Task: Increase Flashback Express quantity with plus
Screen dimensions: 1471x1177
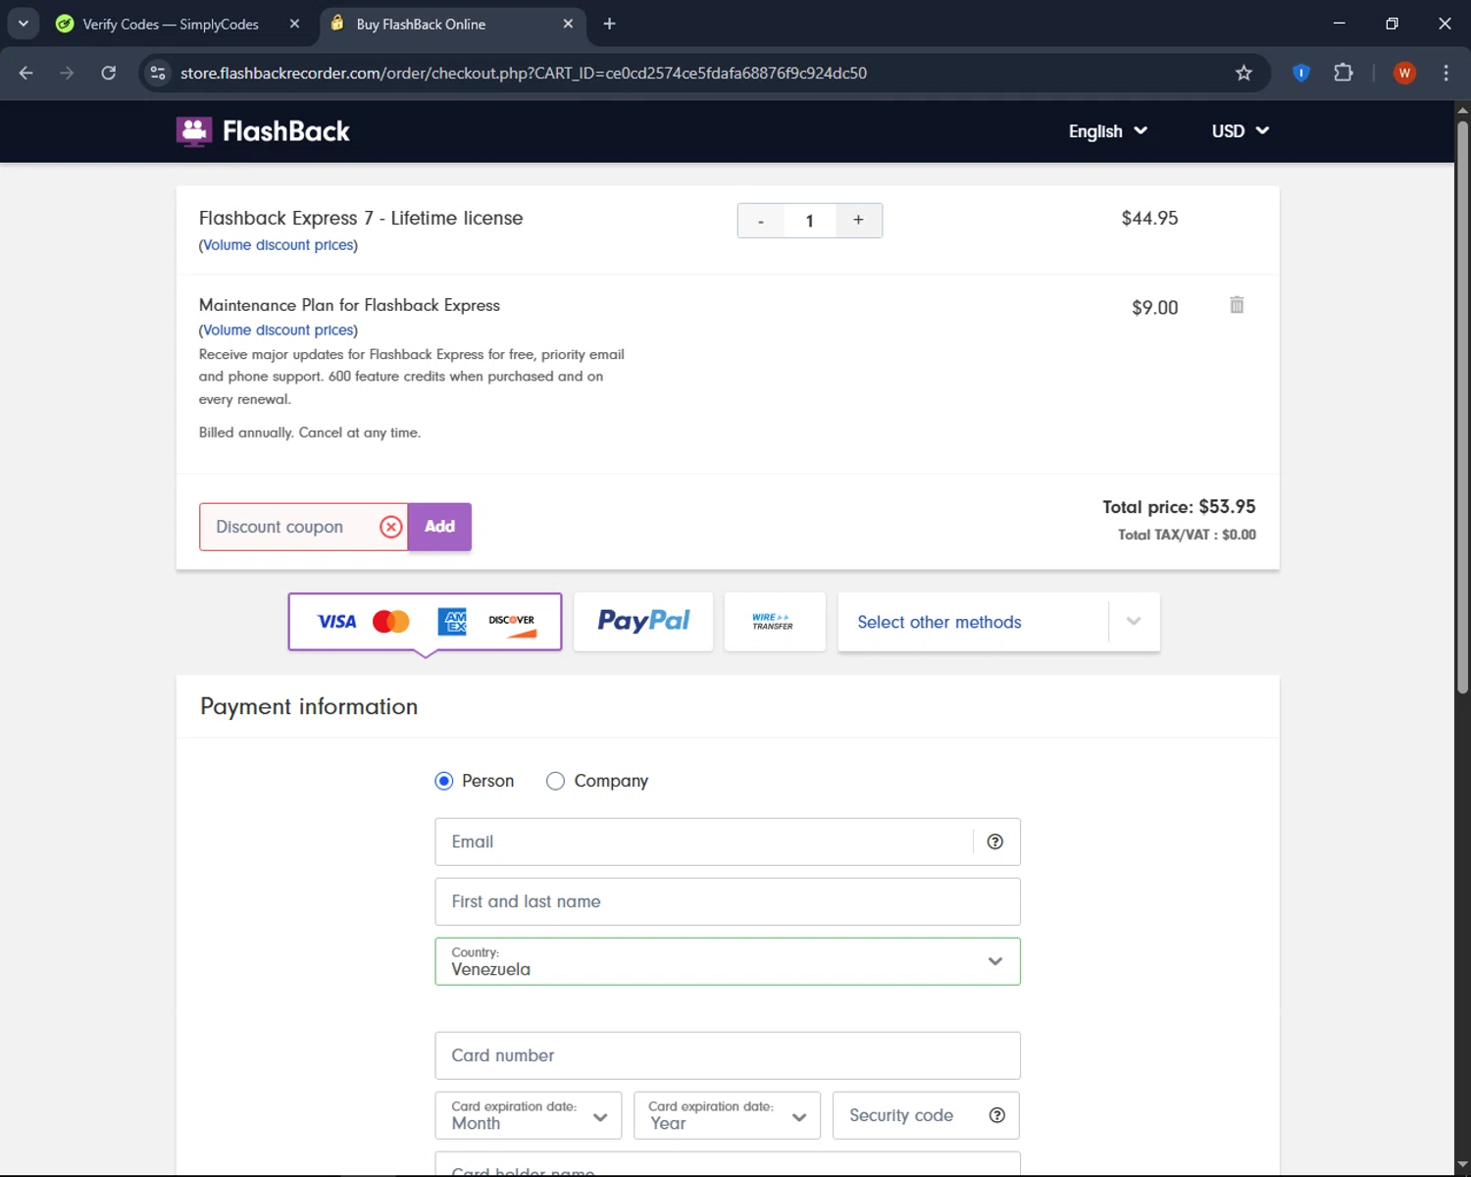Action: coord(858,221)
